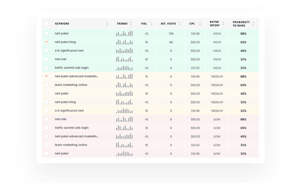
Task: Select LOW-intent keyword 'learn marketing online'
Action: [x=71, y=145]
